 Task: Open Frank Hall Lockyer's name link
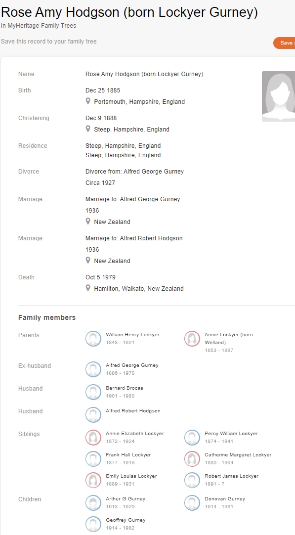pos(128,455)
